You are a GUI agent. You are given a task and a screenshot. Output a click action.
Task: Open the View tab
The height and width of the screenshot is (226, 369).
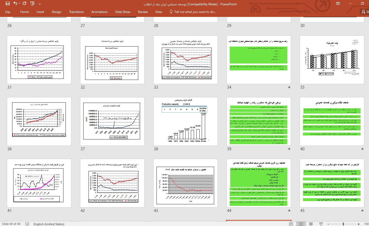(x=159, y=12)
